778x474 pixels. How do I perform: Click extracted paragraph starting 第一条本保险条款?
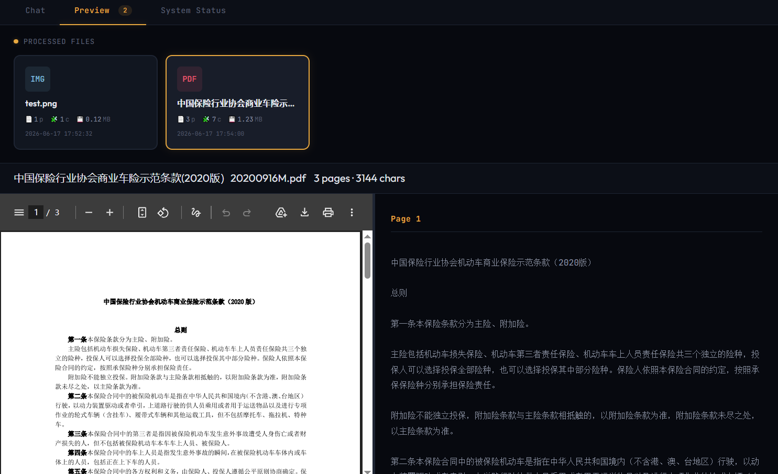(462, 324)
